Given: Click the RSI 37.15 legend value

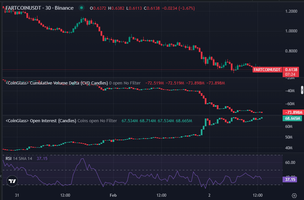Looking at the screenshot, I should [x=42, y=159].
